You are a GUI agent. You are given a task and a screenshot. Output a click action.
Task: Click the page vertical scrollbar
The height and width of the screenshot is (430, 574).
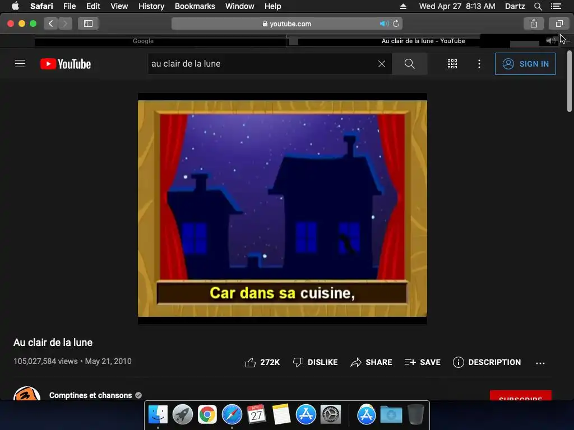tap(570, 81)
